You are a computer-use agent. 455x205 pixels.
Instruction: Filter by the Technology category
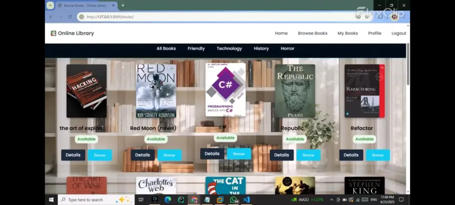229,49
